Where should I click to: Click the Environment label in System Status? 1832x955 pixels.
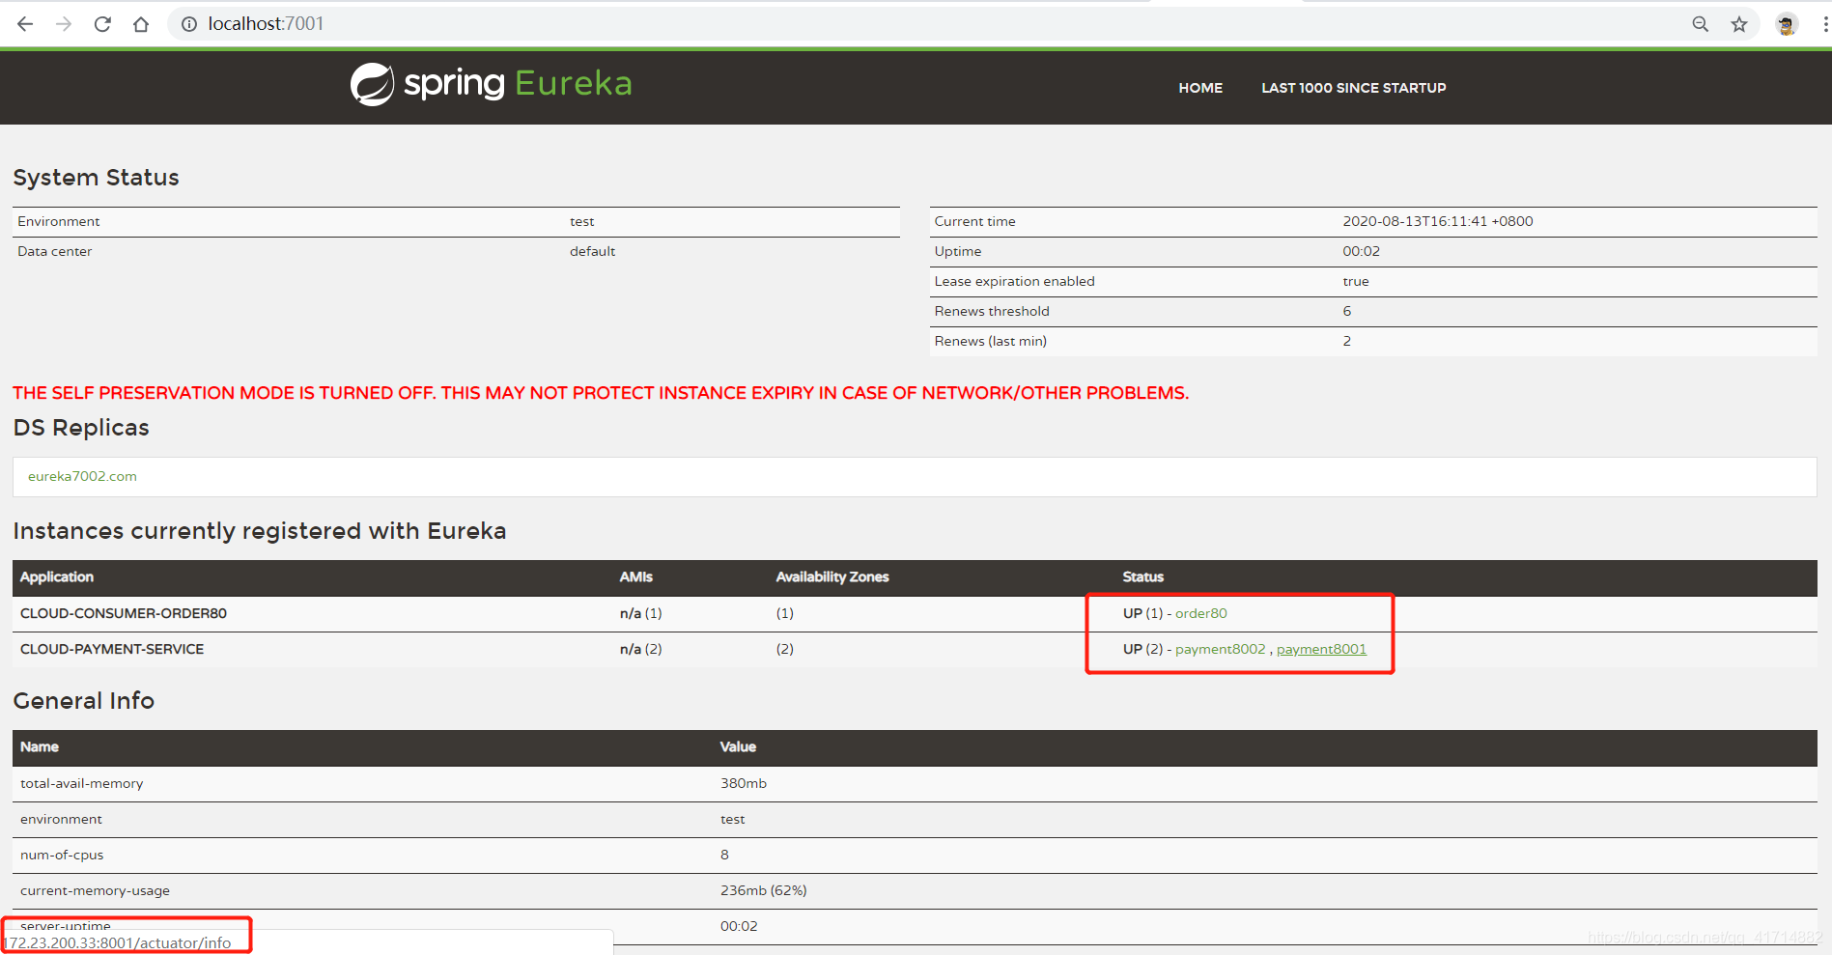tap(58, 221)
